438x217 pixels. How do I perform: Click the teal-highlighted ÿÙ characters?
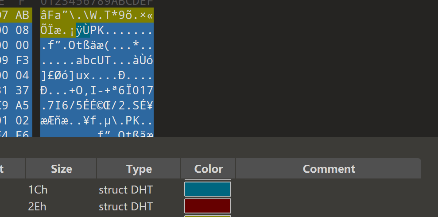(x=83, y=31)
